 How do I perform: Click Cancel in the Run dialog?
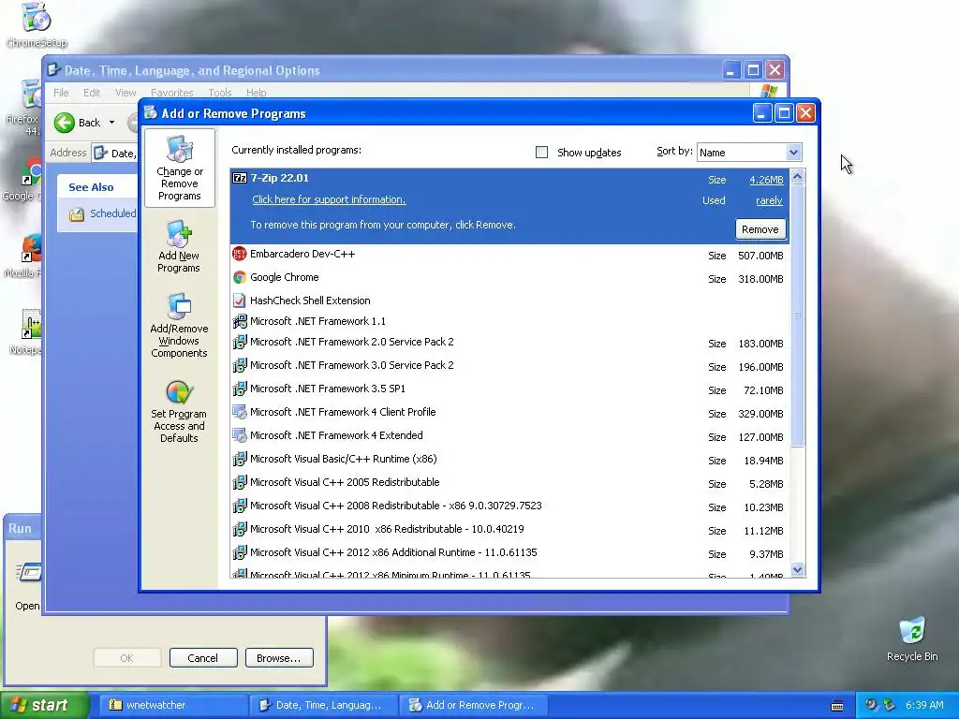[203, 658]
